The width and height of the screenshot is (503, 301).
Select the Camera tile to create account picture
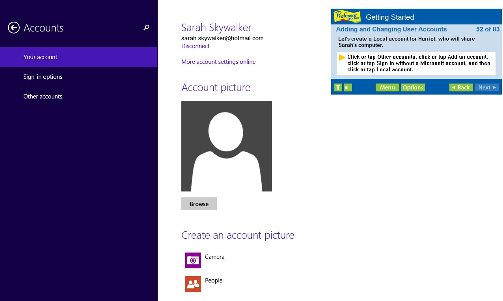[x=193, y=260]
